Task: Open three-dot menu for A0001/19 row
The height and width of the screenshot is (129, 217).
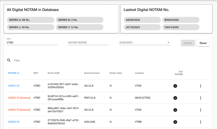Action: pyautogui.click(x=200, y=86)
